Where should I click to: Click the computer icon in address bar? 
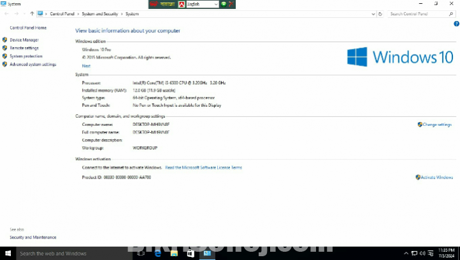pos(40,13)
